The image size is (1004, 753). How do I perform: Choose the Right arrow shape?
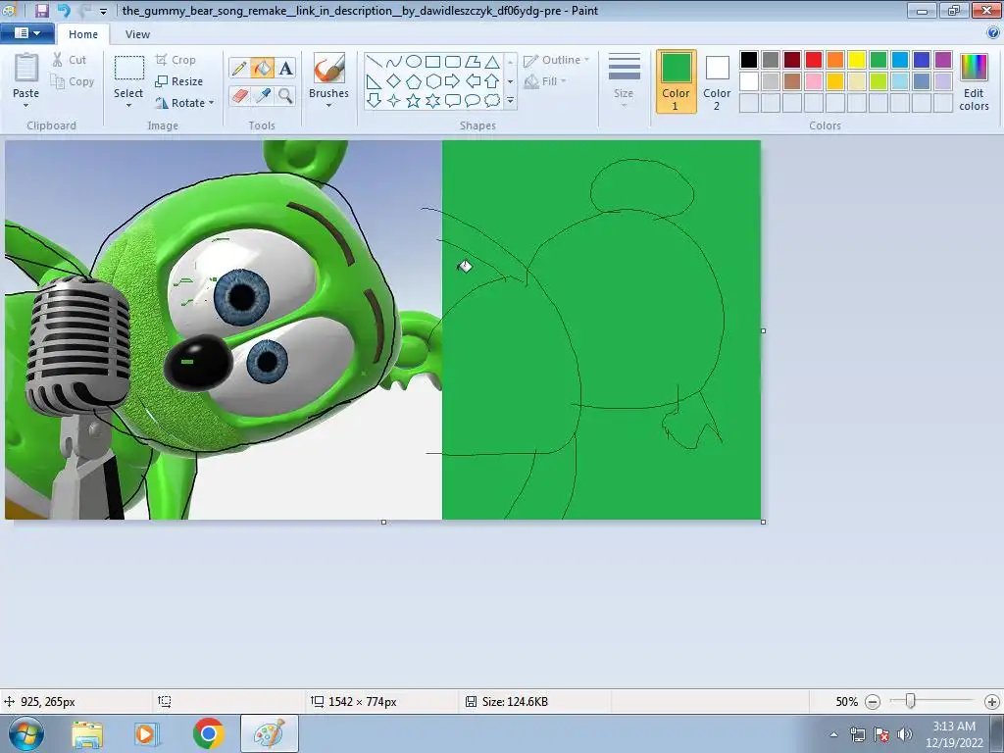pyautogui.click(x=453, y=81)
